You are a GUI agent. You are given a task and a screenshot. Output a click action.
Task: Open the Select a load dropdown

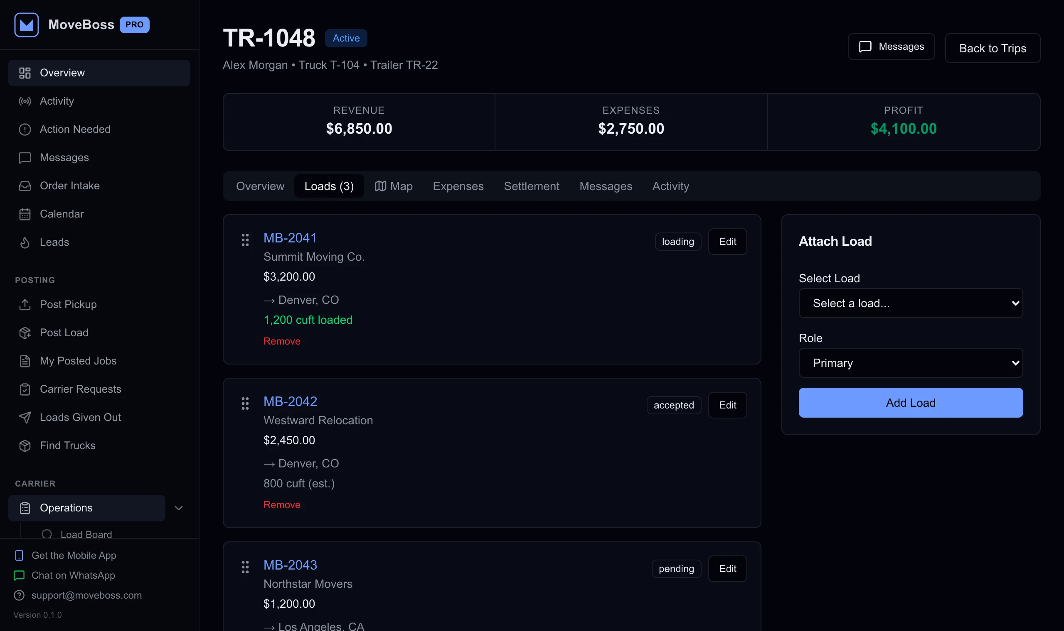click(x=911, y=303)
